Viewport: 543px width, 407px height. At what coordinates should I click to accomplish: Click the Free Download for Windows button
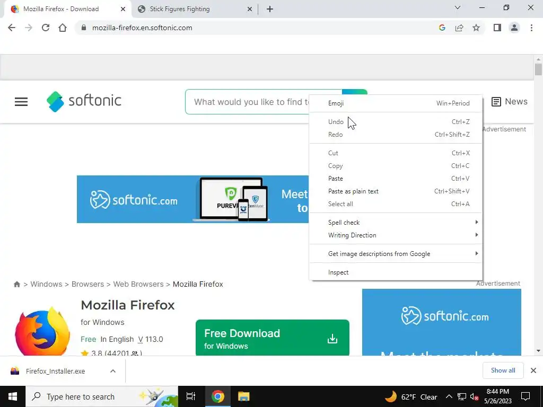click(273, 338)
